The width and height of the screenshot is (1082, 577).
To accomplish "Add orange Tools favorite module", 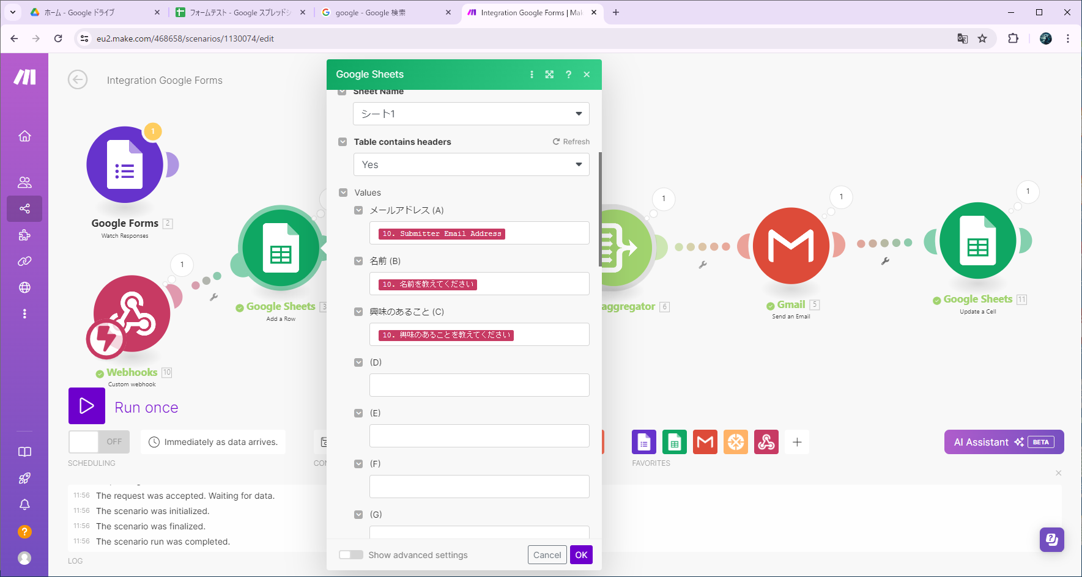I will tap(736, 442).
